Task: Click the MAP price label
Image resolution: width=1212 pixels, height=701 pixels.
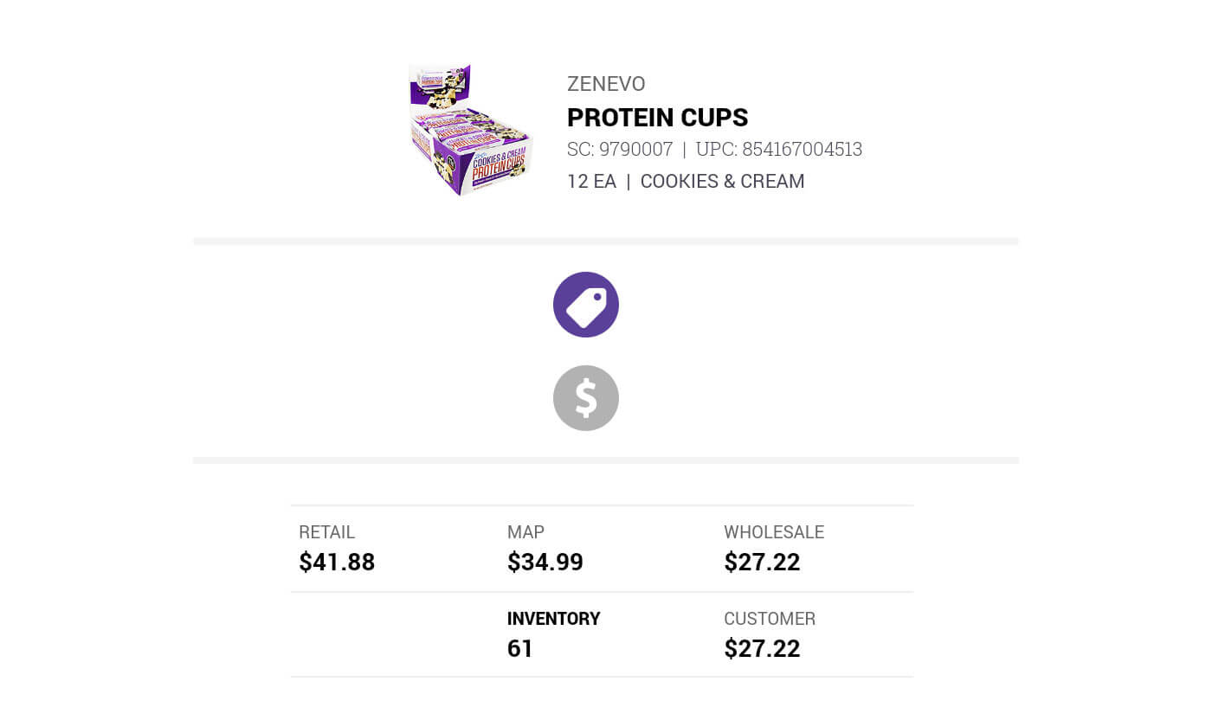Action: [x=525, y=532]
